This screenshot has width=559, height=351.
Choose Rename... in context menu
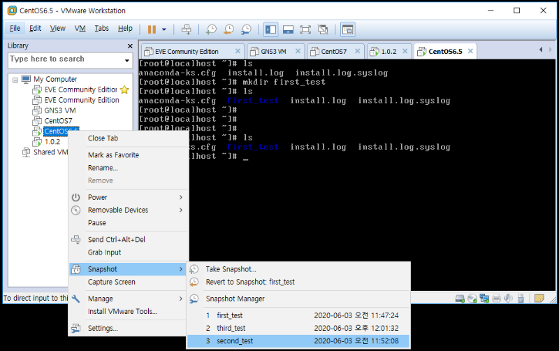coord(129,168)
